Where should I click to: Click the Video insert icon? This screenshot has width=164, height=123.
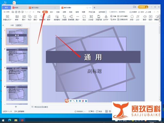coord(151,16)
